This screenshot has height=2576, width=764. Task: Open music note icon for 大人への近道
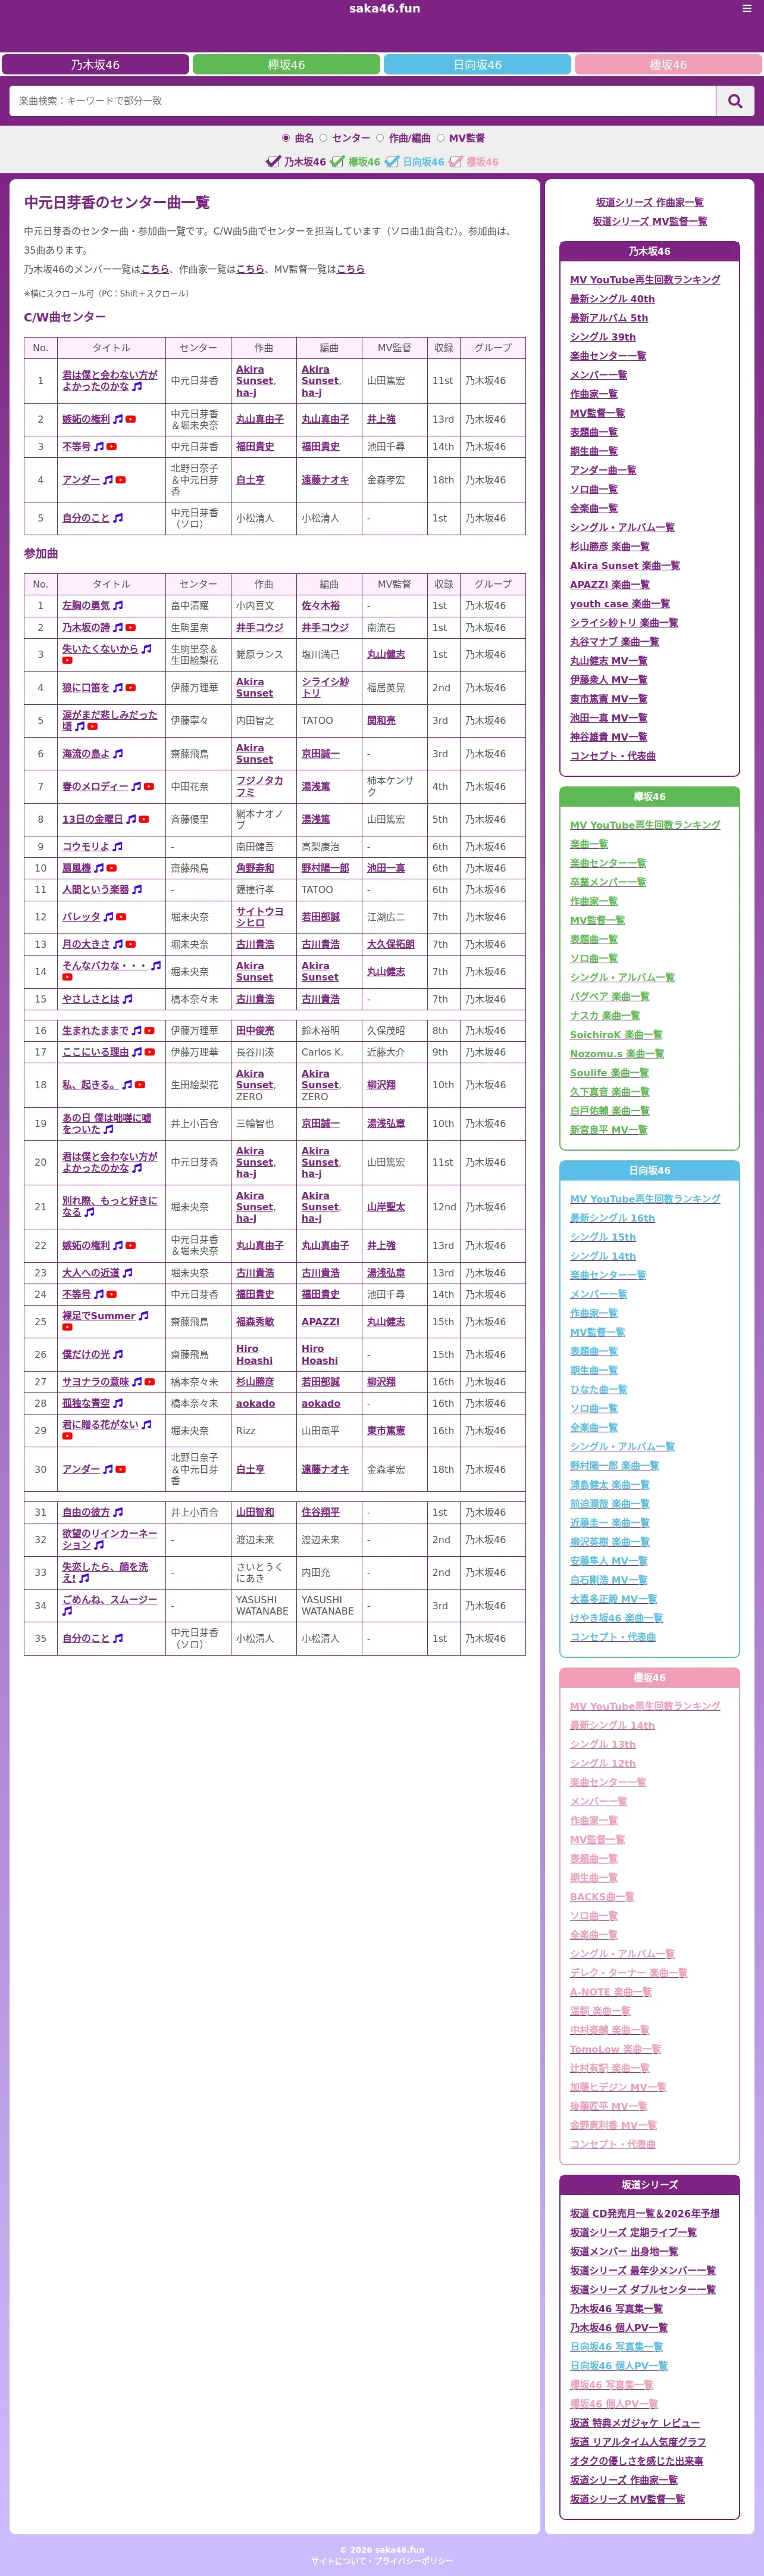tap(127, 1273)
